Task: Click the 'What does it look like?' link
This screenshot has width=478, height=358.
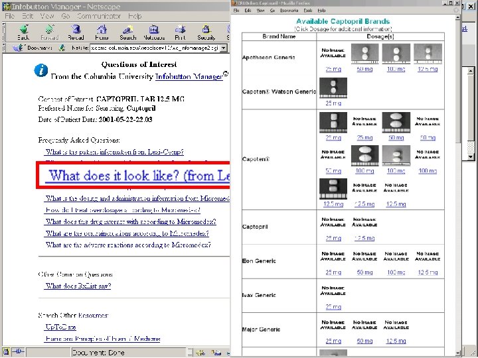Action: tap(138, 176)
